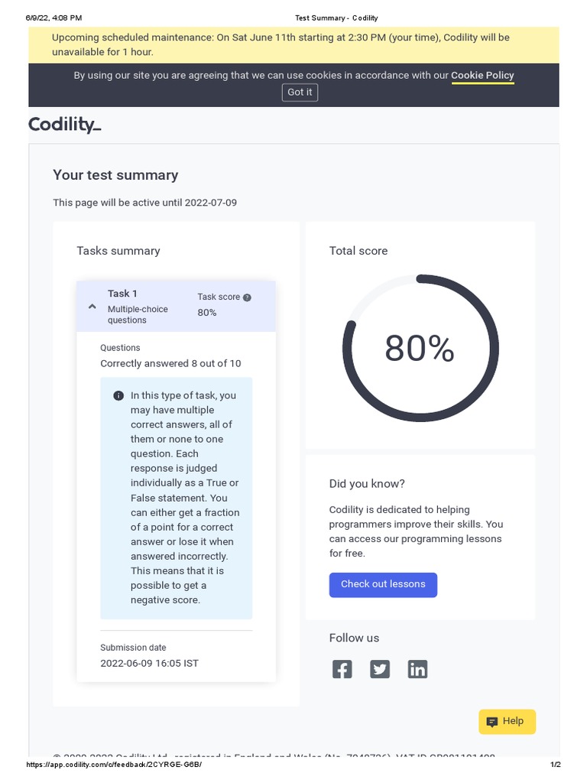
Task: Click the chat icon on Help button
Action: tap(492, 722)
